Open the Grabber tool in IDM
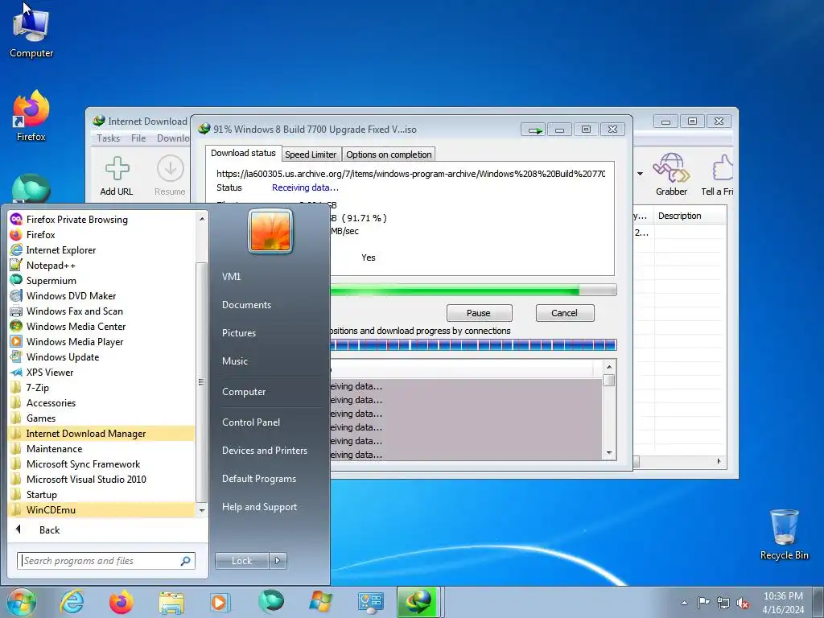 pyautogui.click(x=671, y=175)
